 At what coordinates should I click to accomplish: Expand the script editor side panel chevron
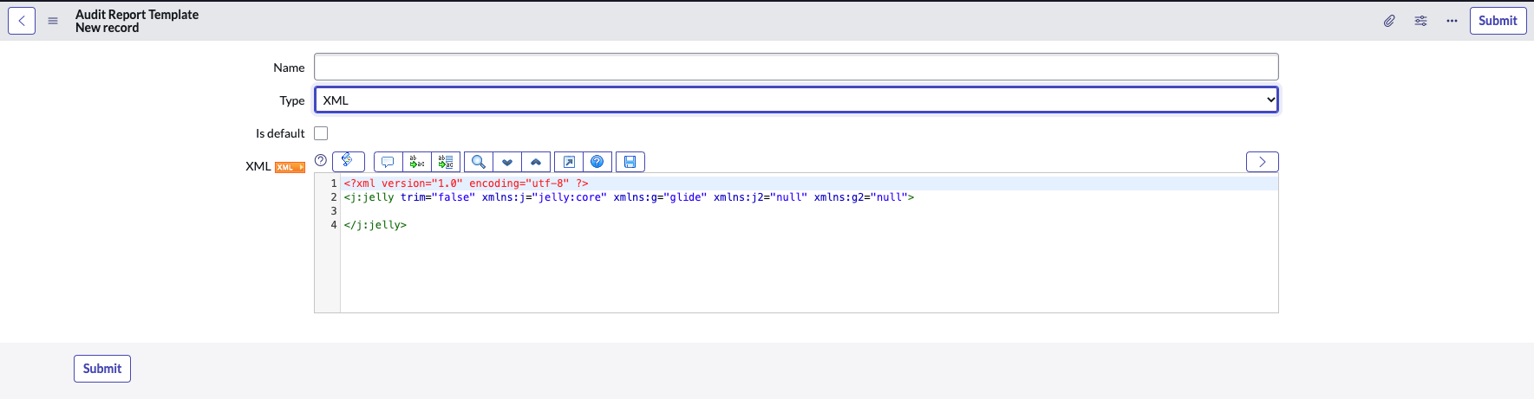[1263, 162]
